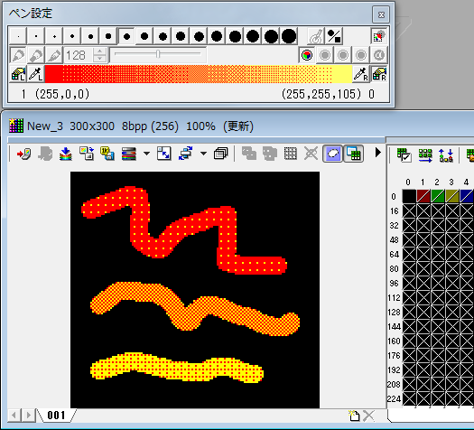Toggle the palette window display button
The height and width of the screenshot is (430, 474).
point(353,154)
